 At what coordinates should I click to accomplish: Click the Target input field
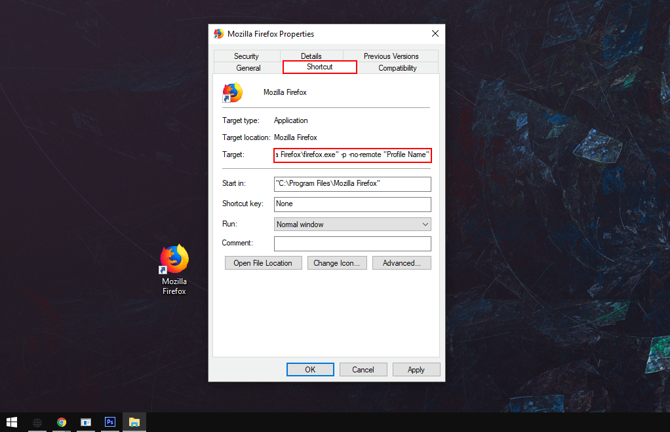353,155
